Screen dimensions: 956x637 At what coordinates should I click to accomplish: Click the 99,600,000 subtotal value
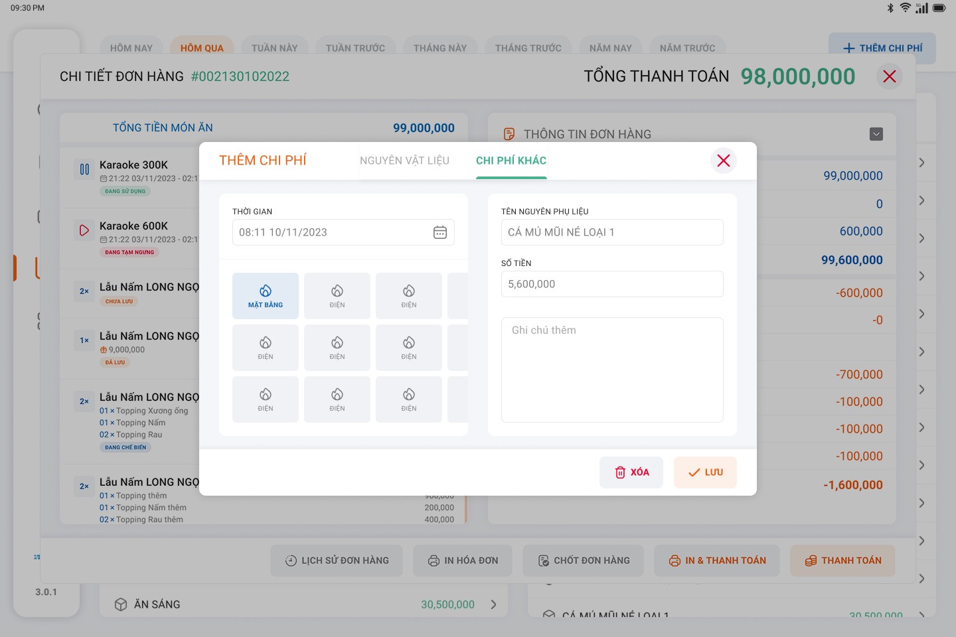click(852, 260)
